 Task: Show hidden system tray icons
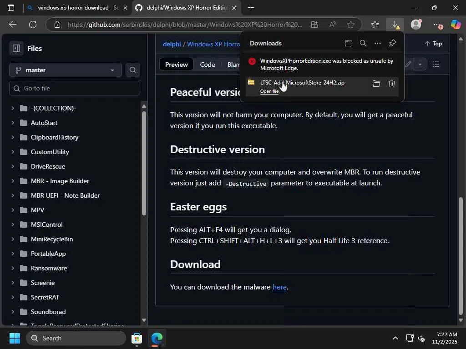(x=395, y=338)
